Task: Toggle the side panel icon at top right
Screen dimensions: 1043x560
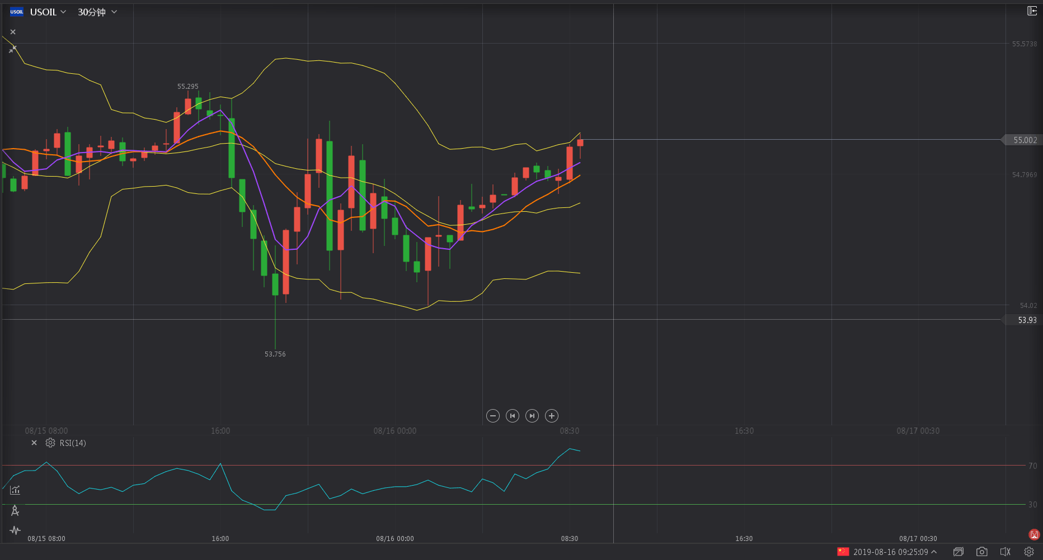Action: pos(1032,11)
